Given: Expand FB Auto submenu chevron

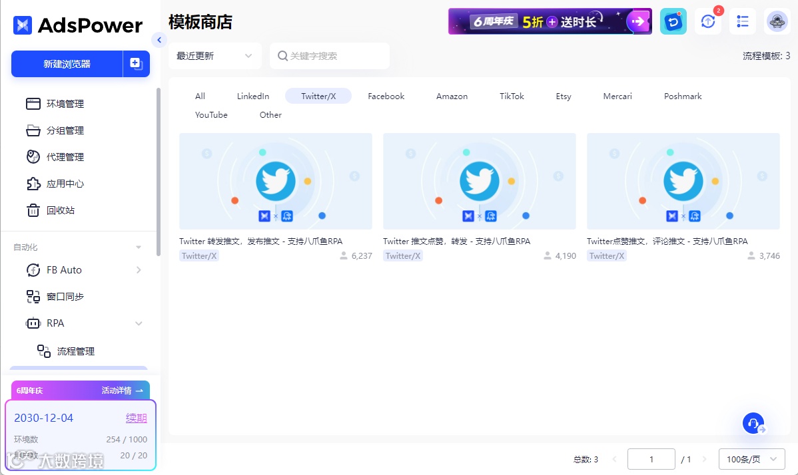Looking at the screenshot, I should coord(139,269).
